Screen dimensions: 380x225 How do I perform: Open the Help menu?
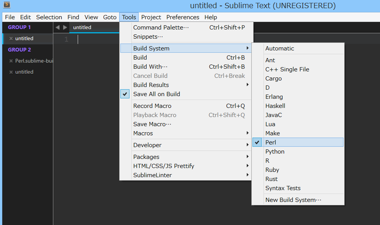211,17
